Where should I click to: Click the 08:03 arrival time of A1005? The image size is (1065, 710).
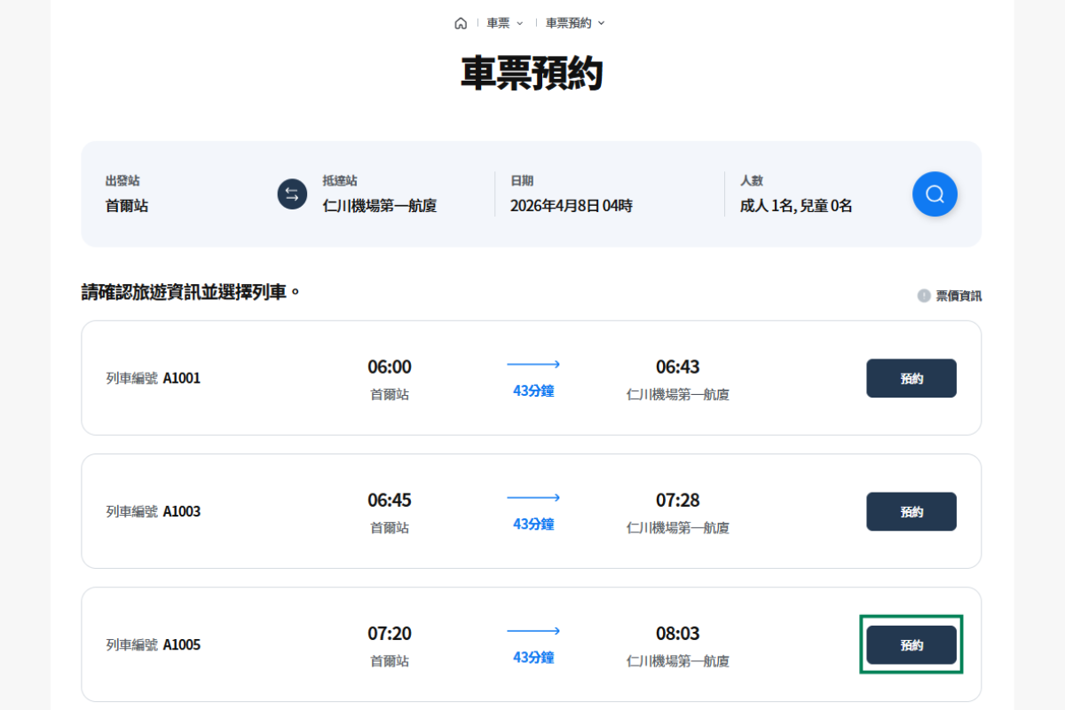click(x=677, y=634)
